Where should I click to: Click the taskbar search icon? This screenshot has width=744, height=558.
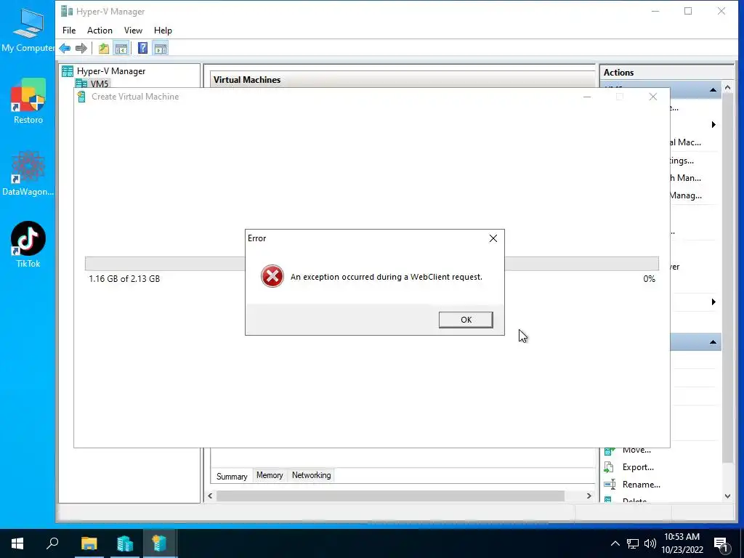(52, 543)
